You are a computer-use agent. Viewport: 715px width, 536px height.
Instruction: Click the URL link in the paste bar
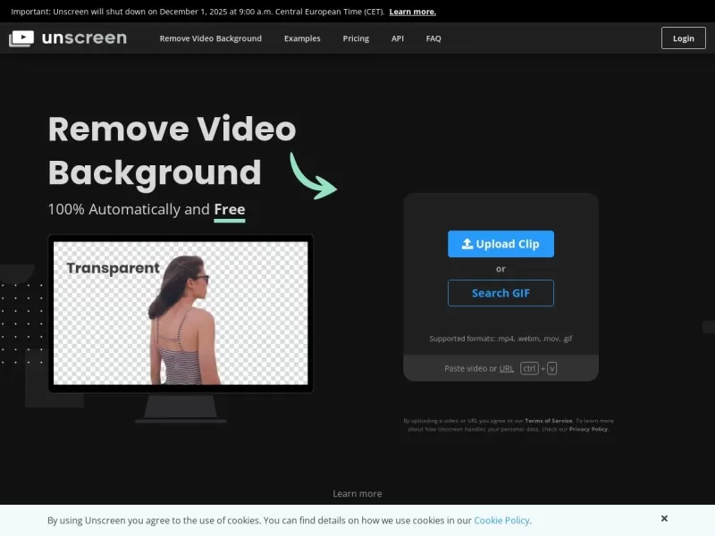507,368
